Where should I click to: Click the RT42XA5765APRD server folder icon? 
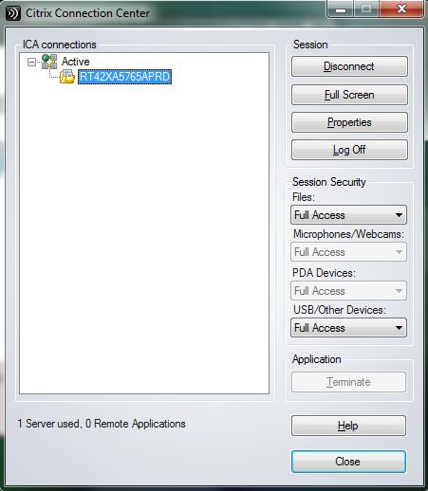(67, 77)
